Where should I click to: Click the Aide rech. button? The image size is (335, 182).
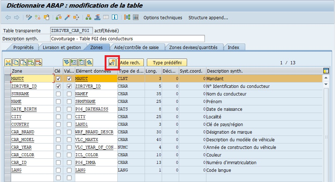[130, 63]
